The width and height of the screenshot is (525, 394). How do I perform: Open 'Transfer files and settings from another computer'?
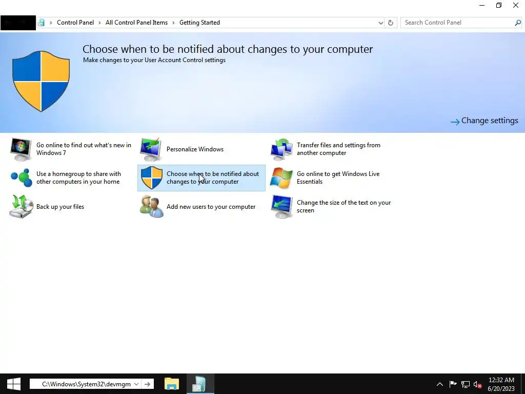click(338, 149)
